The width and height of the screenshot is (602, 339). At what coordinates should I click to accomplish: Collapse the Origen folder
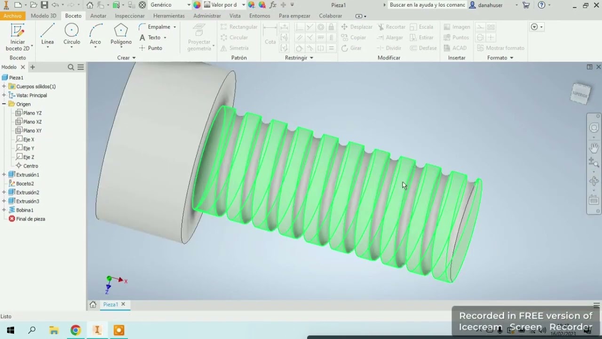tap(4, 104)
